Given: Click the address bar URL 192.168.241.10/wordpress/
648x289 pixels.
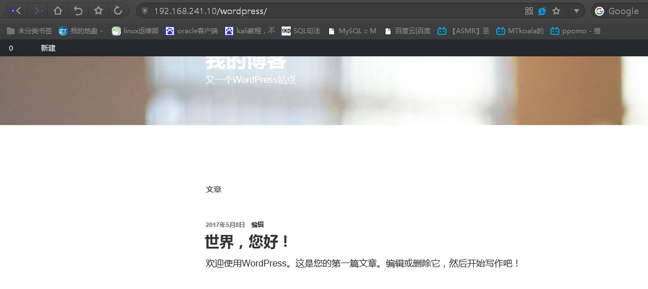Looking at the screenshot, I should pyautogui.click(x=211, y=11).
